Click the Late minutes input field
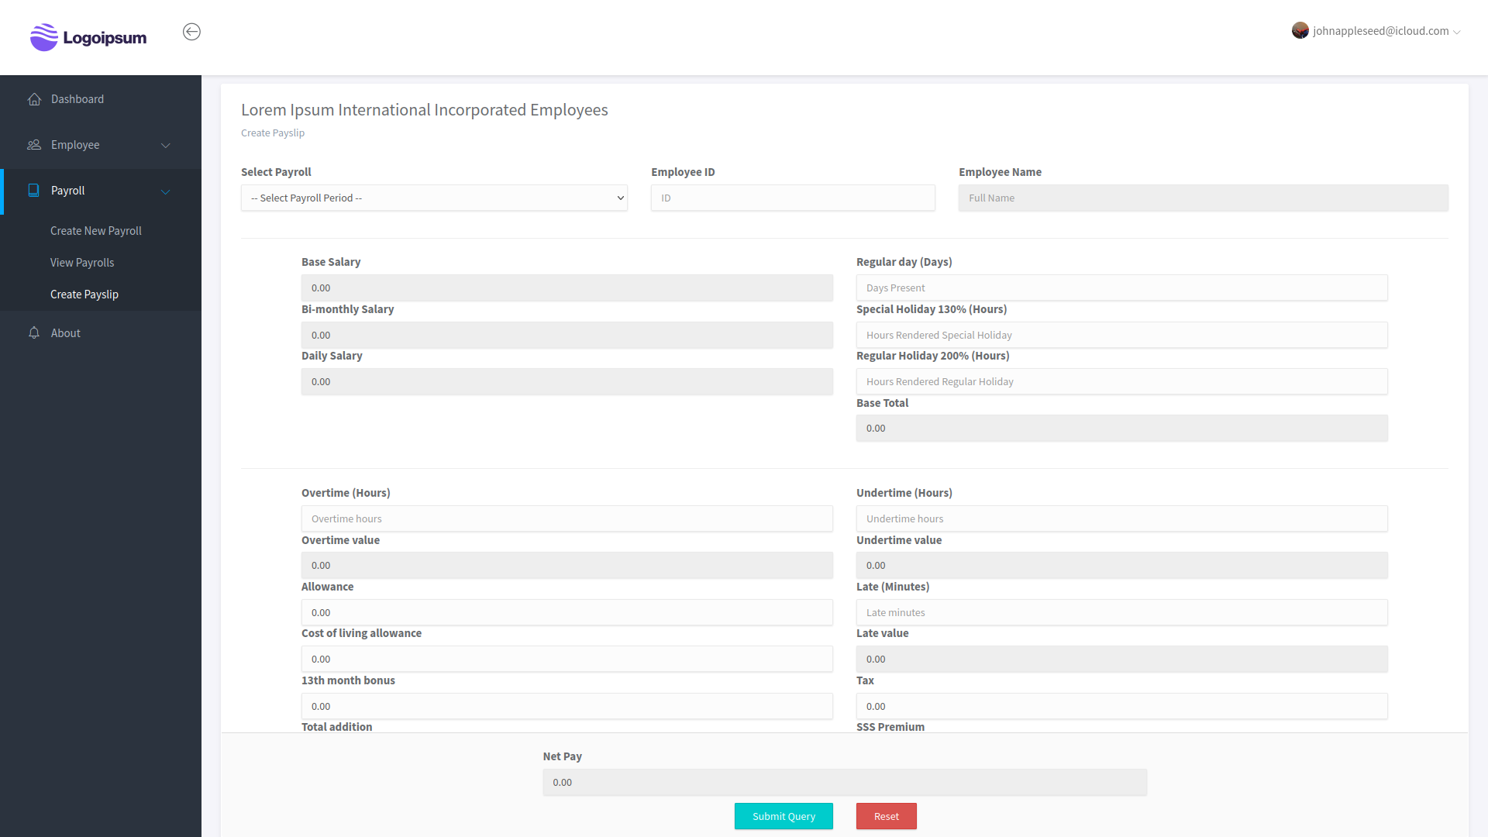Screen dimensions: 1488x837 [1121, 613]
